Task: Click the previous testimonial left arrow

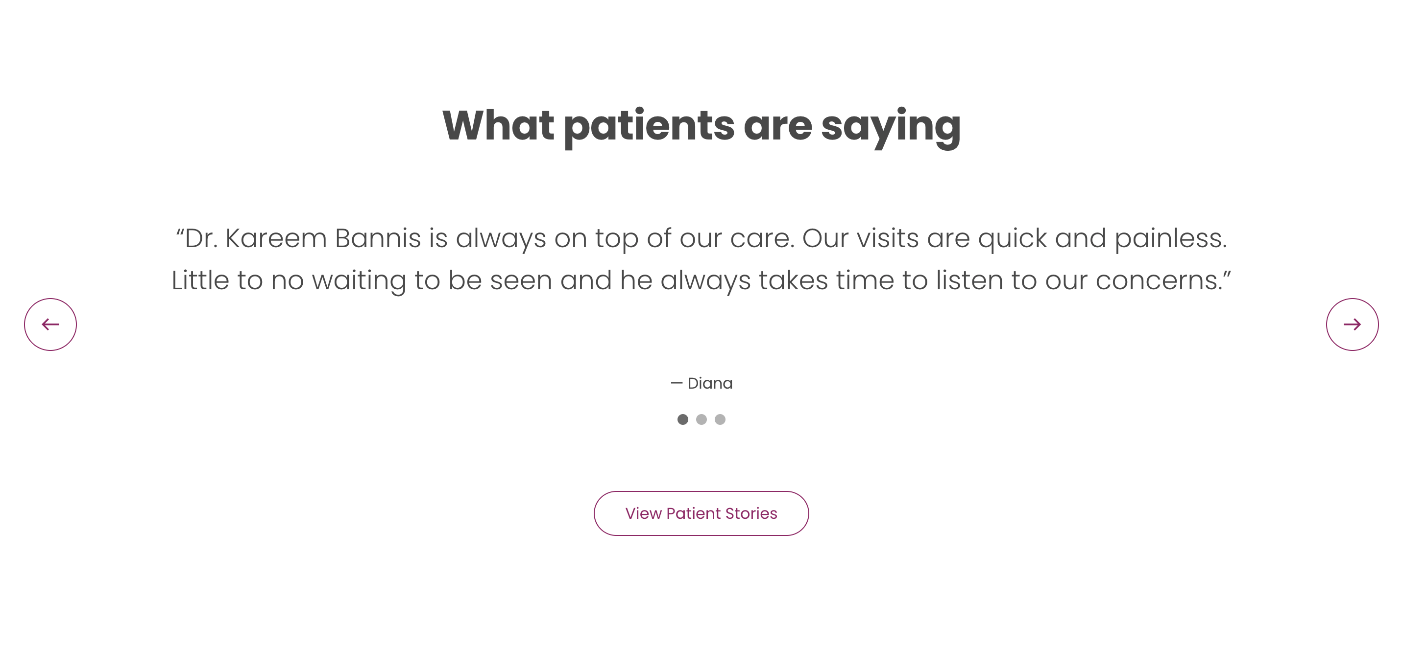Action: tap(50, 325)
